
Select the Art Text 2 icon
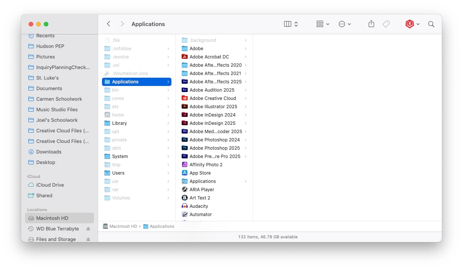[185, 198]
